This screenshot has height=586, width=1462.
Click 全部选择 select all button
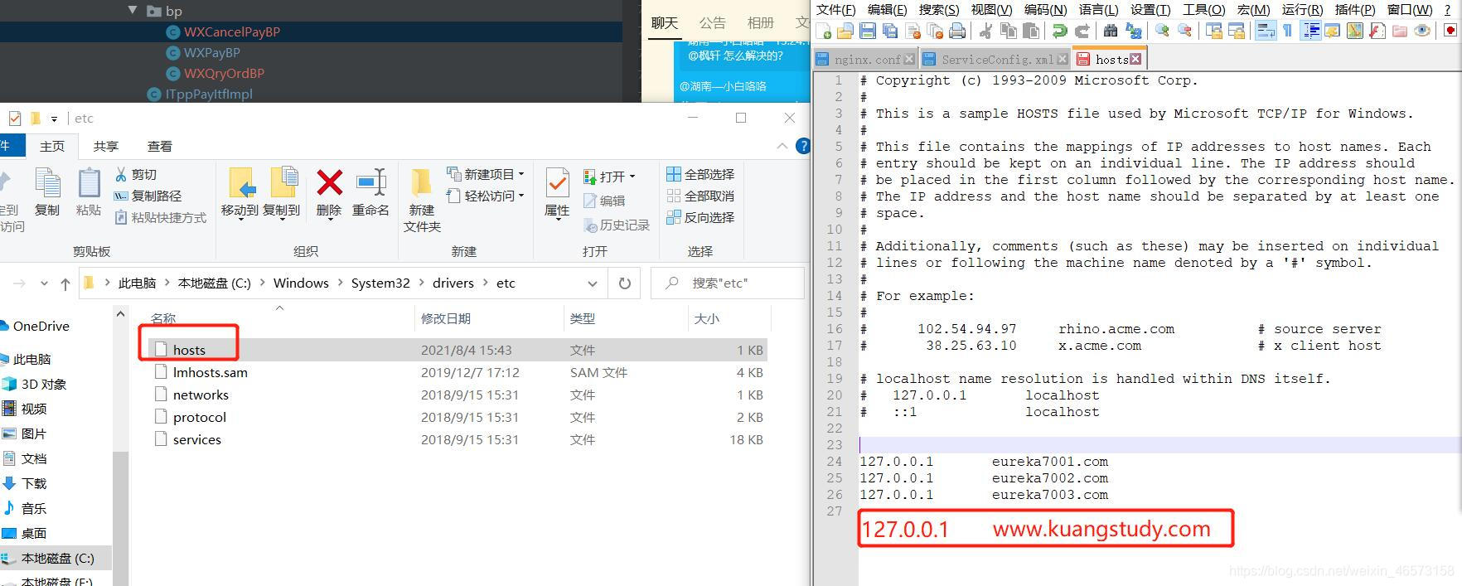[x=700, y=174]
